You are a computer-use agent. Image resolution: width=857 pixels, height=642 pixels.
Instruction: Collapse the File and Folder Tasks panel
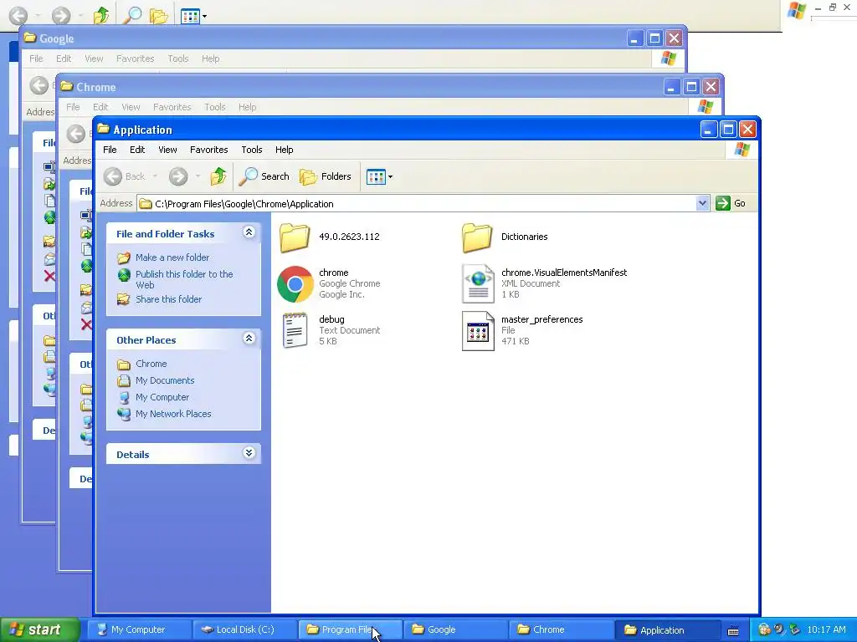[249, 232]
